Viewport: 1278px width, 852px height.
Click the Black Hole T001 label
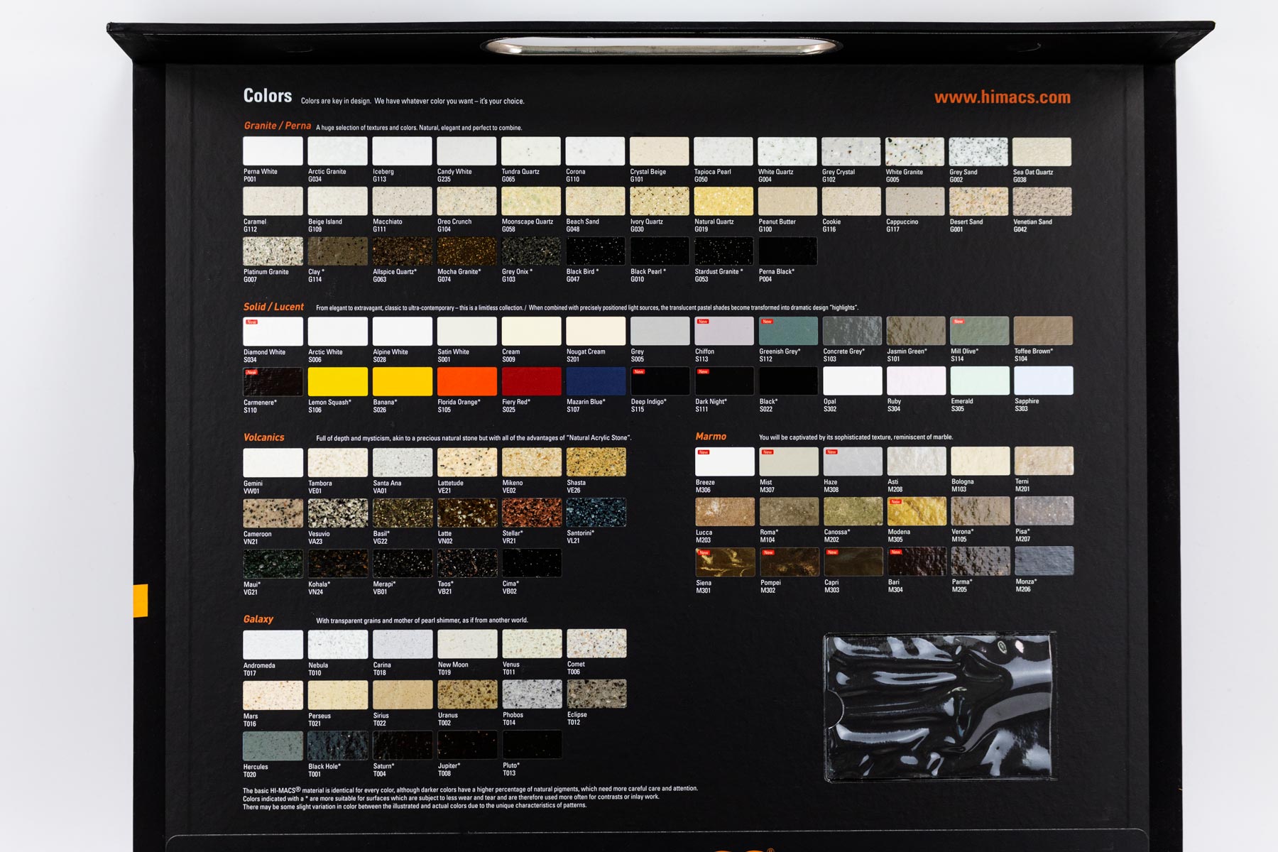[x=324, y=770]
